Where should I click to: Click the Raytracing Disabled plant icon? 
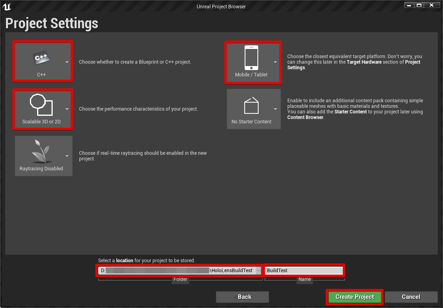click(42, 152)
